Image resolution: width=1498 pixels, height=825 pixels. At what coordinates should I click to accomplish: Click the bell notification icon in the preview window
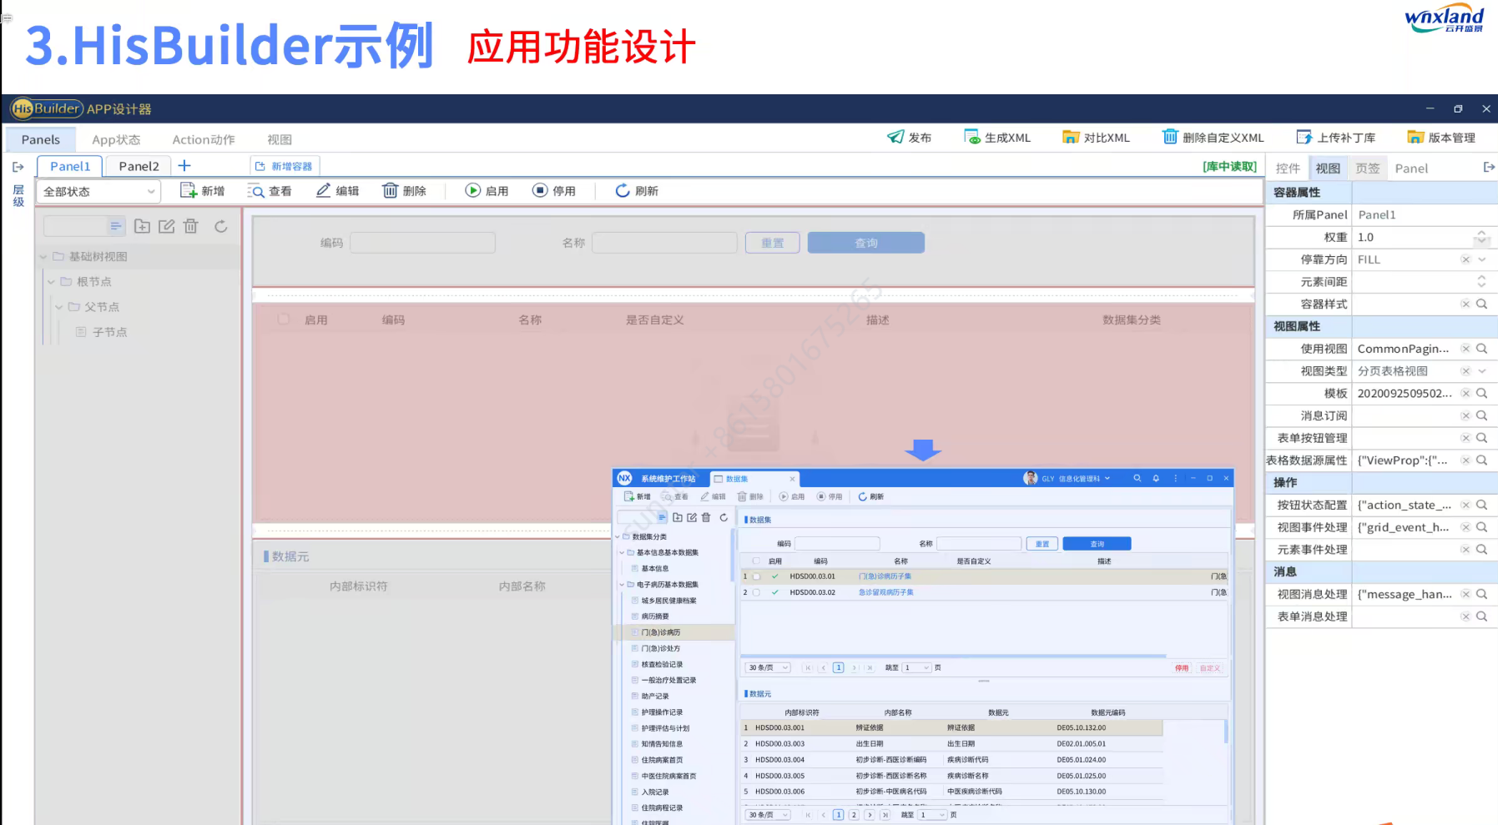[1156, 479]
